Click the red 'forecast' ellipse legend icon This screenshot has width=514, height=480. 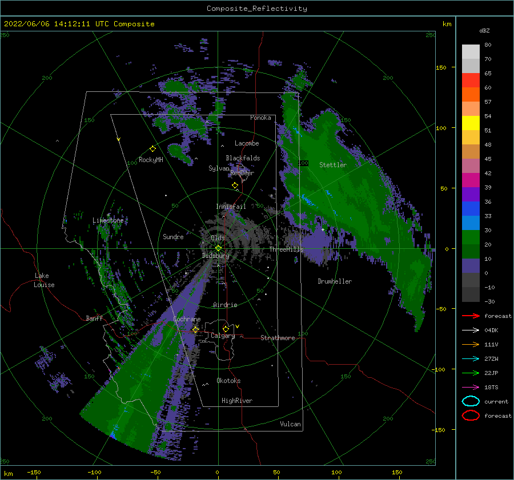coord(471,416)
